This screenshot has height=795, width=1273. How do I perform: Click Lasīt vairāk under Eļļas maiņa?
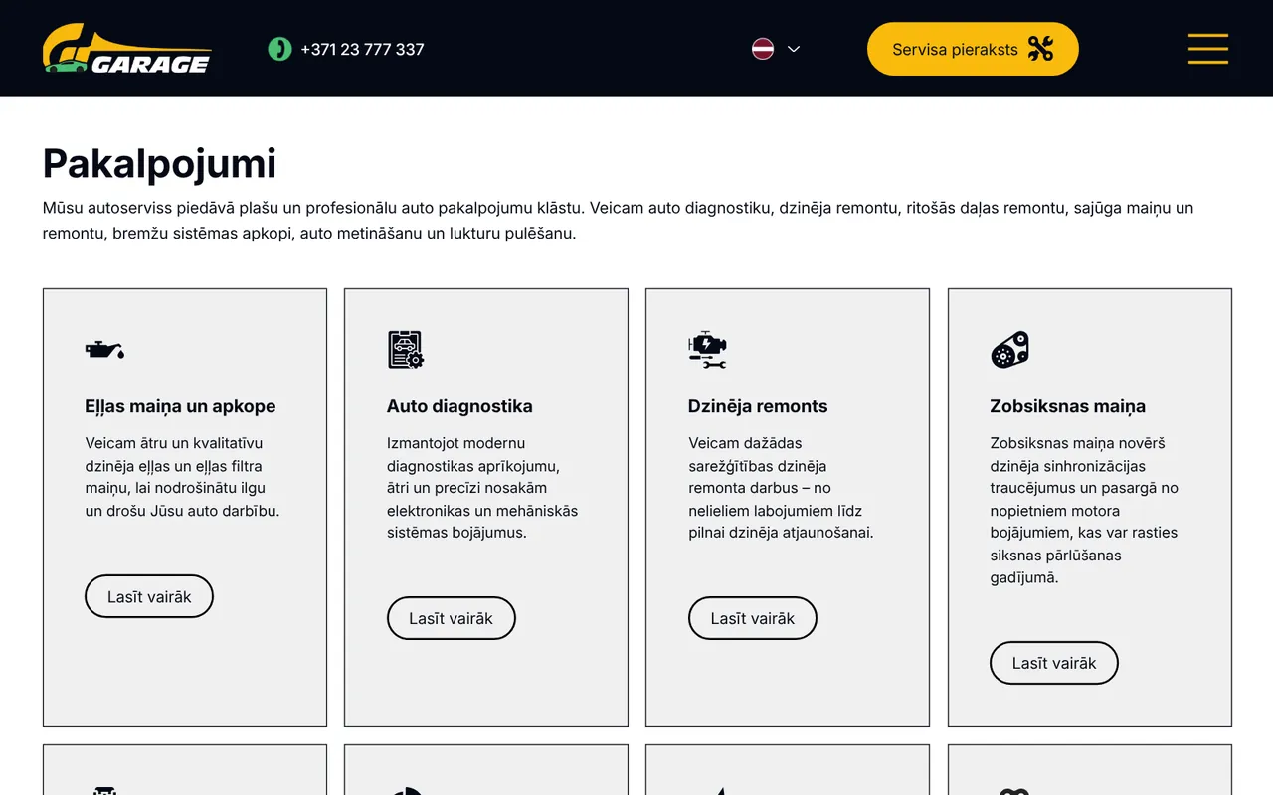149,596
